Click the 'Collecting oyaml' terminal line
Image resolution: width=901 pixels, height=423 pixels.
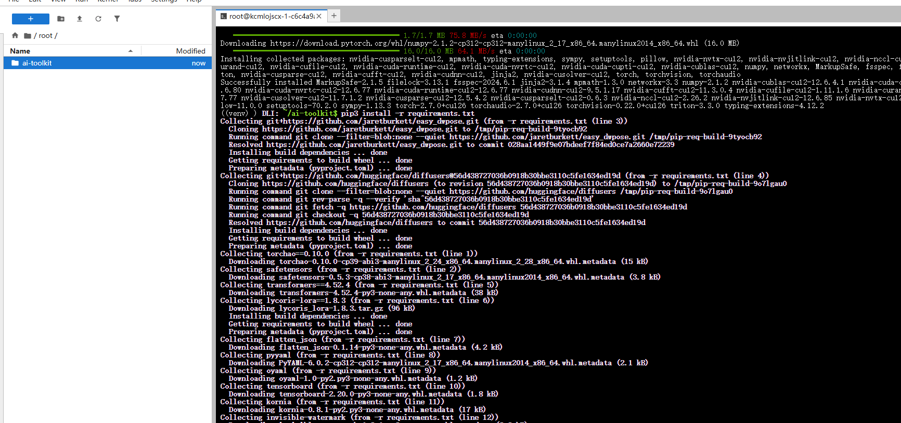click(x=328, y=371)
